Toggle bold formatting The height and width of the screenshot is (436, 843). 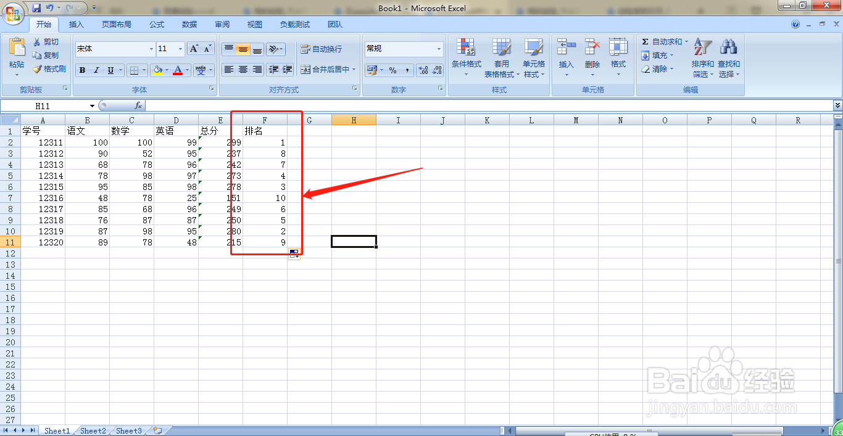click(x=82, y=70)
